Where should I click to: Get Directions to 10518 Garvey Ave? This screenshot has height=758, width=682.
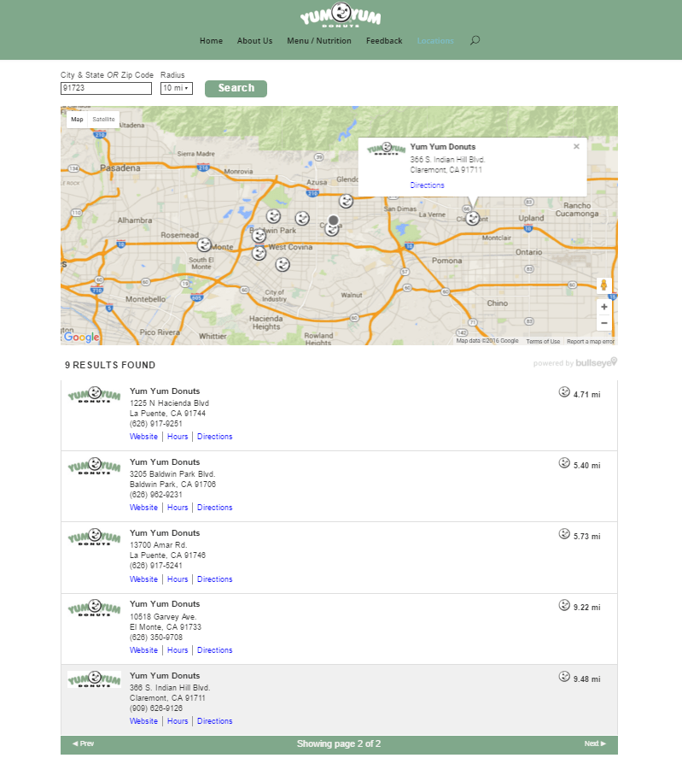coord(214,650)
